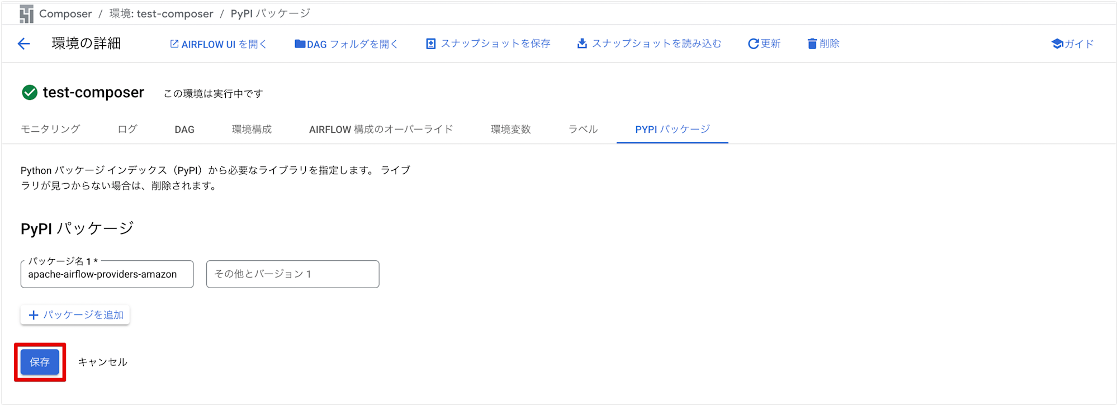Refresh the environment with 更新
Screen dimensions: 1118x406
764,44
